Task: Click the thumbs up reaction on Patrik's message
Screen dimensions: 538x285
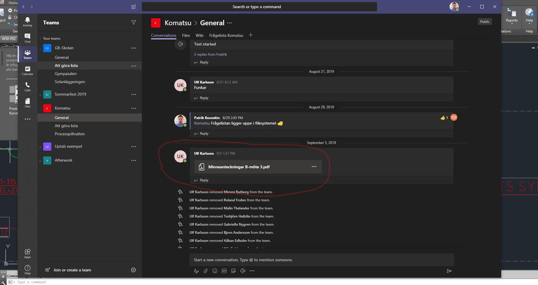Action: (444, 117)
